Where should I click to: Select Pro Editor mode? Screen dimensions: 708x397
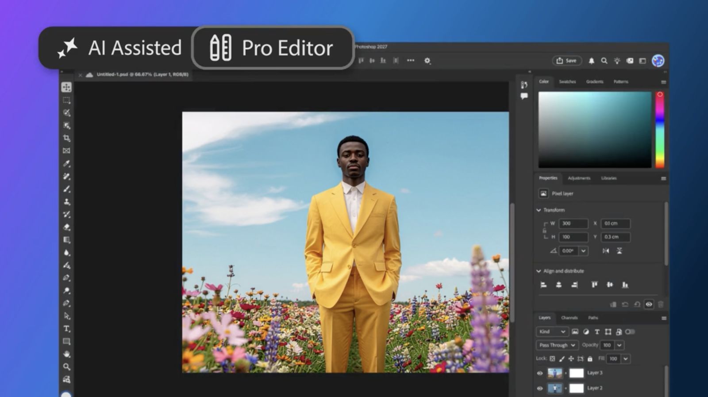(x=273, y=48)
